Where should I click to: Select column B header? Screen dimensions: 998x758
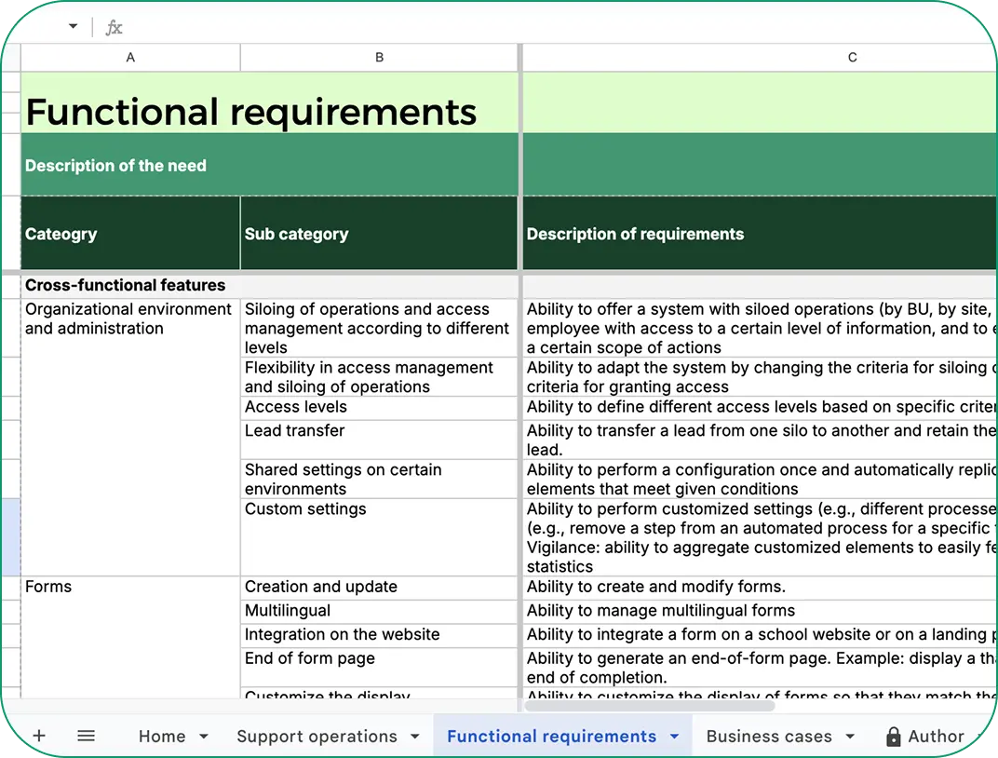tap(379, 58)
